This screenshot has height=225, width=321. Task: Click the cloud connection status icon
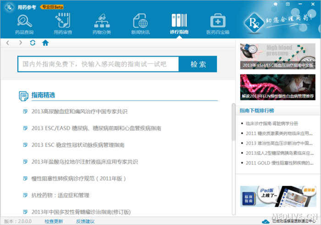[266, 221]
